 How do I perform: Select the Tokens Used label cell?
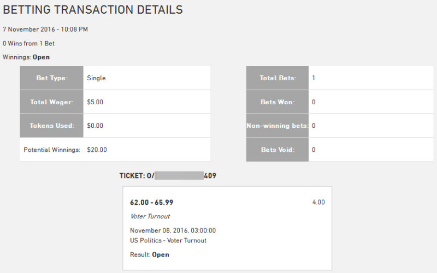click(52, 126)
